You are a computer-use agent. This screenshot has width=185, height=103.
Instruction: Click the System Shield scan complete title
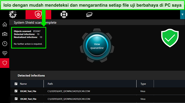pos(35,23)
